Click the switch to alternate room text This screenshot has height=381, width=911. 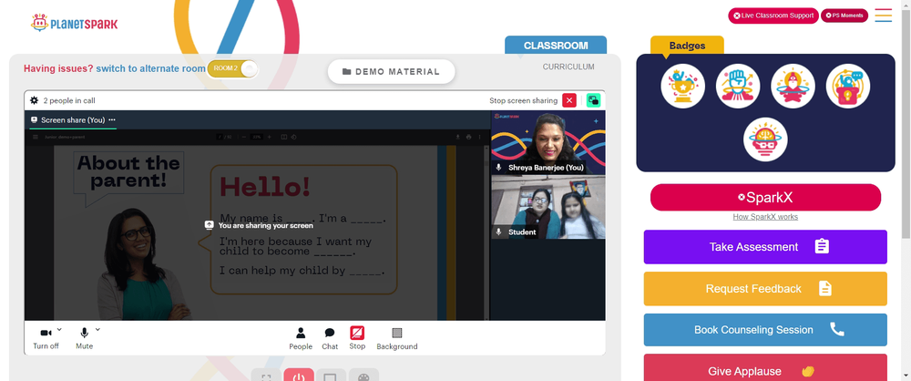pos(150,68)
